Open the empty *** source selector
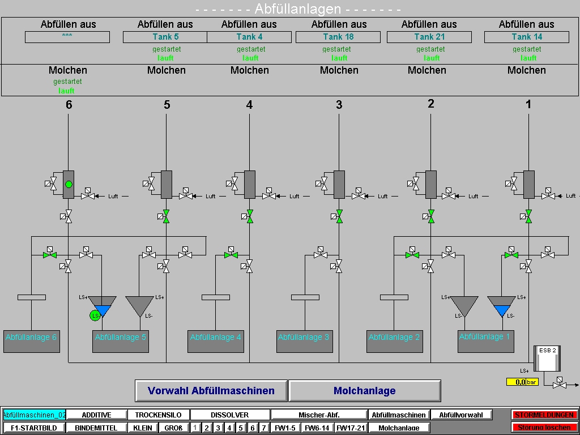This screenshot has height=435, width=580. (67, 37)
